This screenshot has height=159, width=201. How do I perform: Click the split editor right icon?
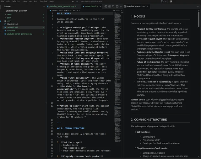click(x=117, y=6)
